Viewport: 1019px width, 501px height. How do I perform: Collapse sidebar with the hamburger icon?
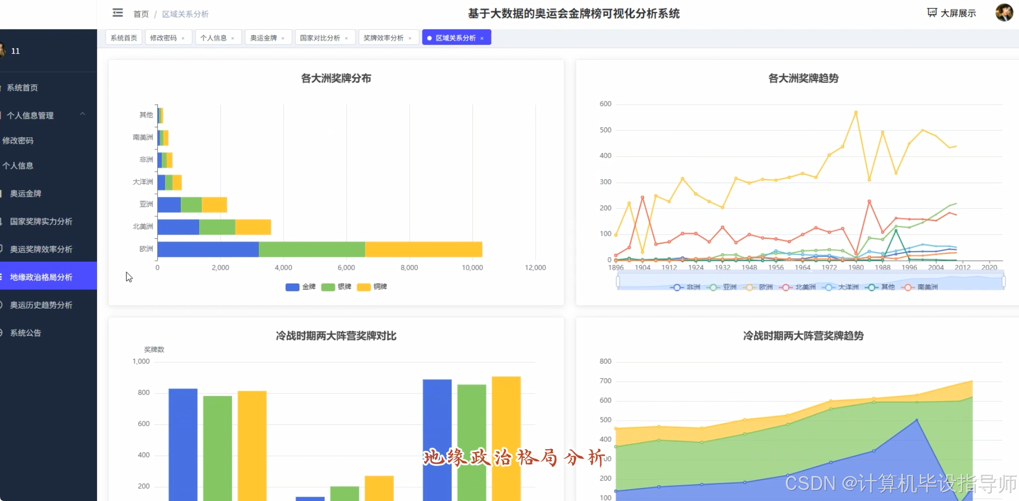coord(117,13)
